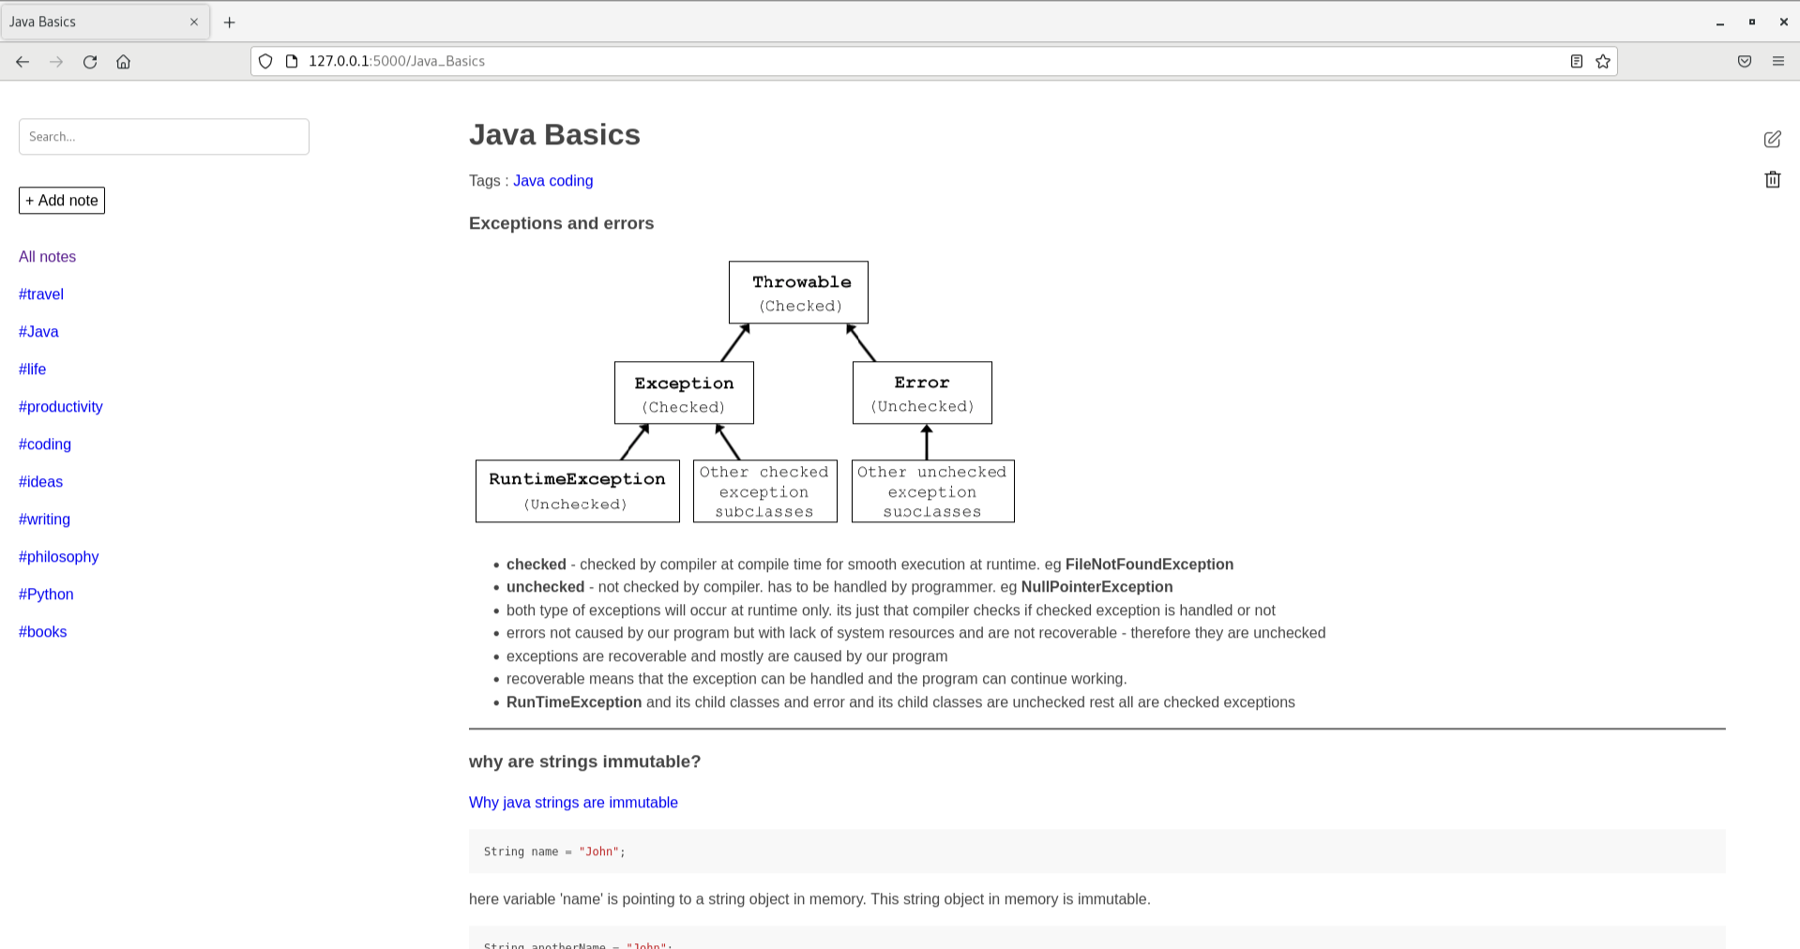Click the browser forward arrow
The height and width of the screenshot is (949, 1800).
point(56,62)
